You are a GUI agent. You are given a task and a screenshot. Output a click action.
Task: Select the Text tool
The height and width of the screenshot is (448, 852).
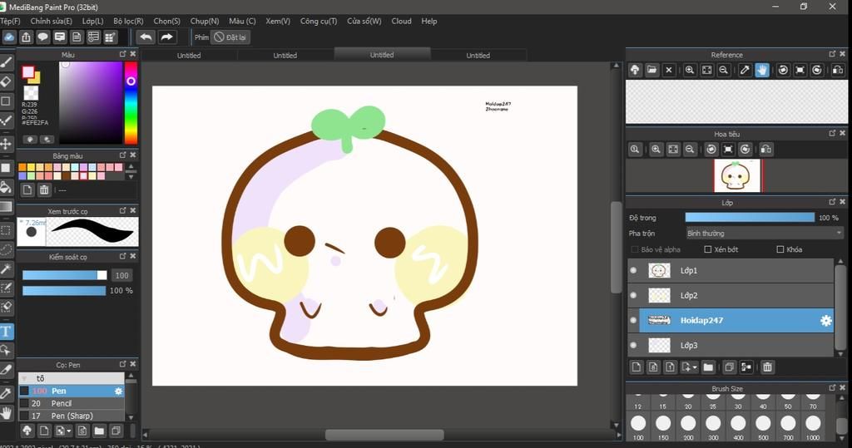(x=6, y=332)
